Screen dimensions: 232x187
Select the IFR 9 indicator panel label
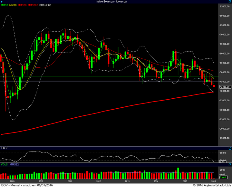pyautogui.click(x=4, y=148)
